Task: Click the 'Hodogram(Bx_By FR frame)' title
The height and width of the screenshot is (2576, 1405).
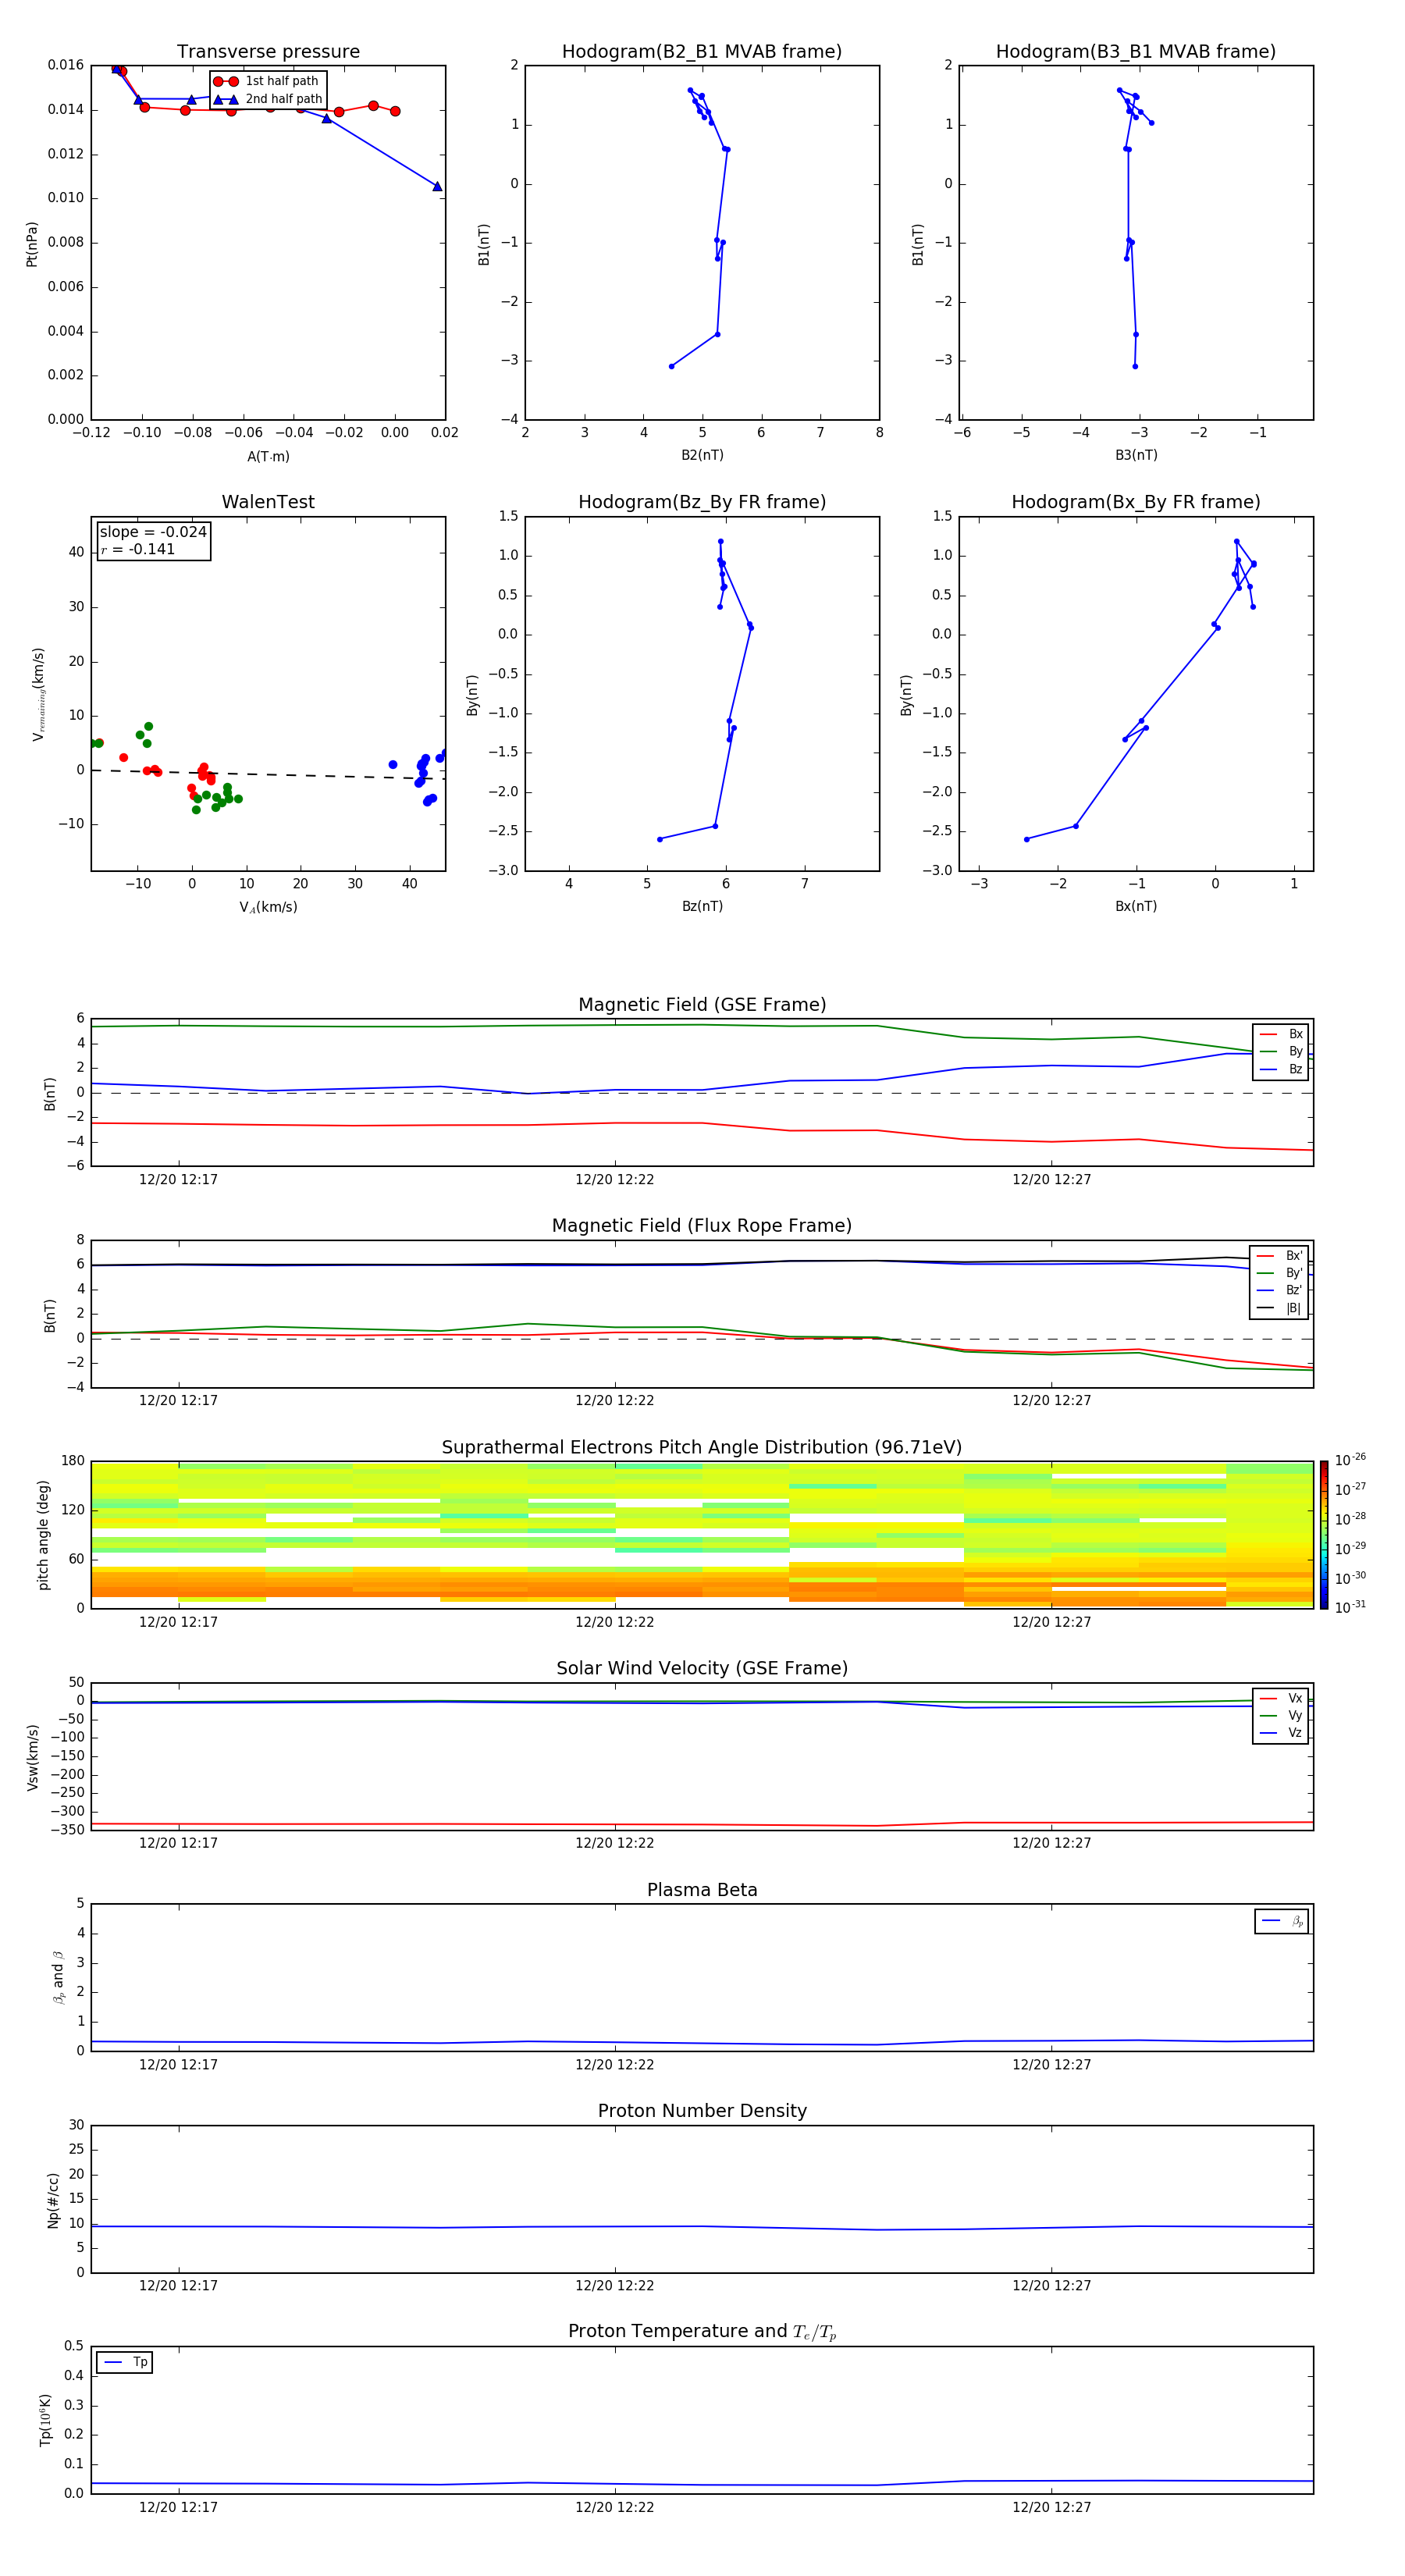Action: (x=1136, y=502)
